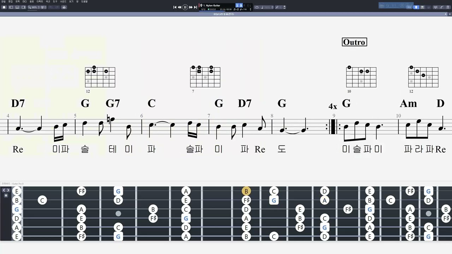Open the line-in guitar input icon

click(442, 7)
